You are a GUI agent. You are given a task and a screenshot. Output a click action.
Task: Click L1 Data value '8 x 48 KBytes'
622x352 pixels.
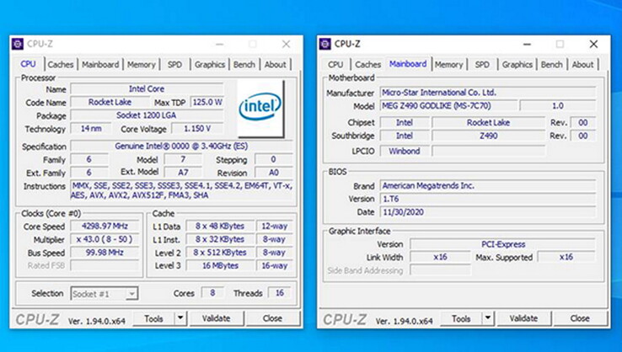220,227
